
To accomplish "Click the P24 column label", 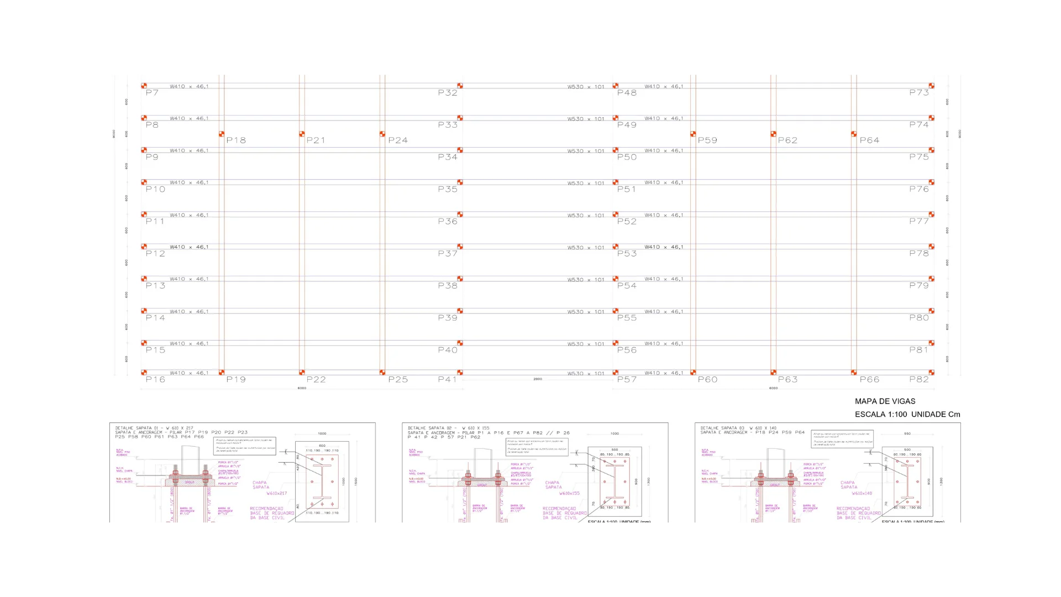I will tap(398, 140).
